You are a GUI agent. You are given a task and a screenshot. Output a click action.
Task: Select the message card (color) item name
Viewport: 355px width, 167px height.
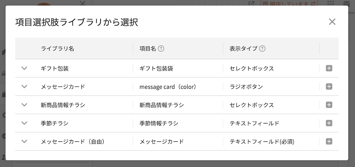168,87
